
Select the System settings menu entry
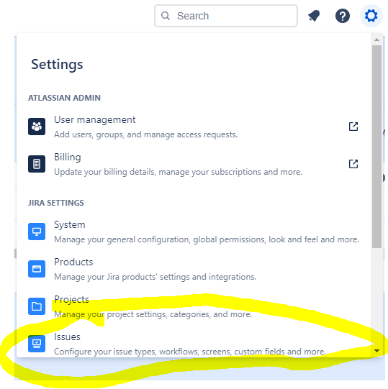194,232
